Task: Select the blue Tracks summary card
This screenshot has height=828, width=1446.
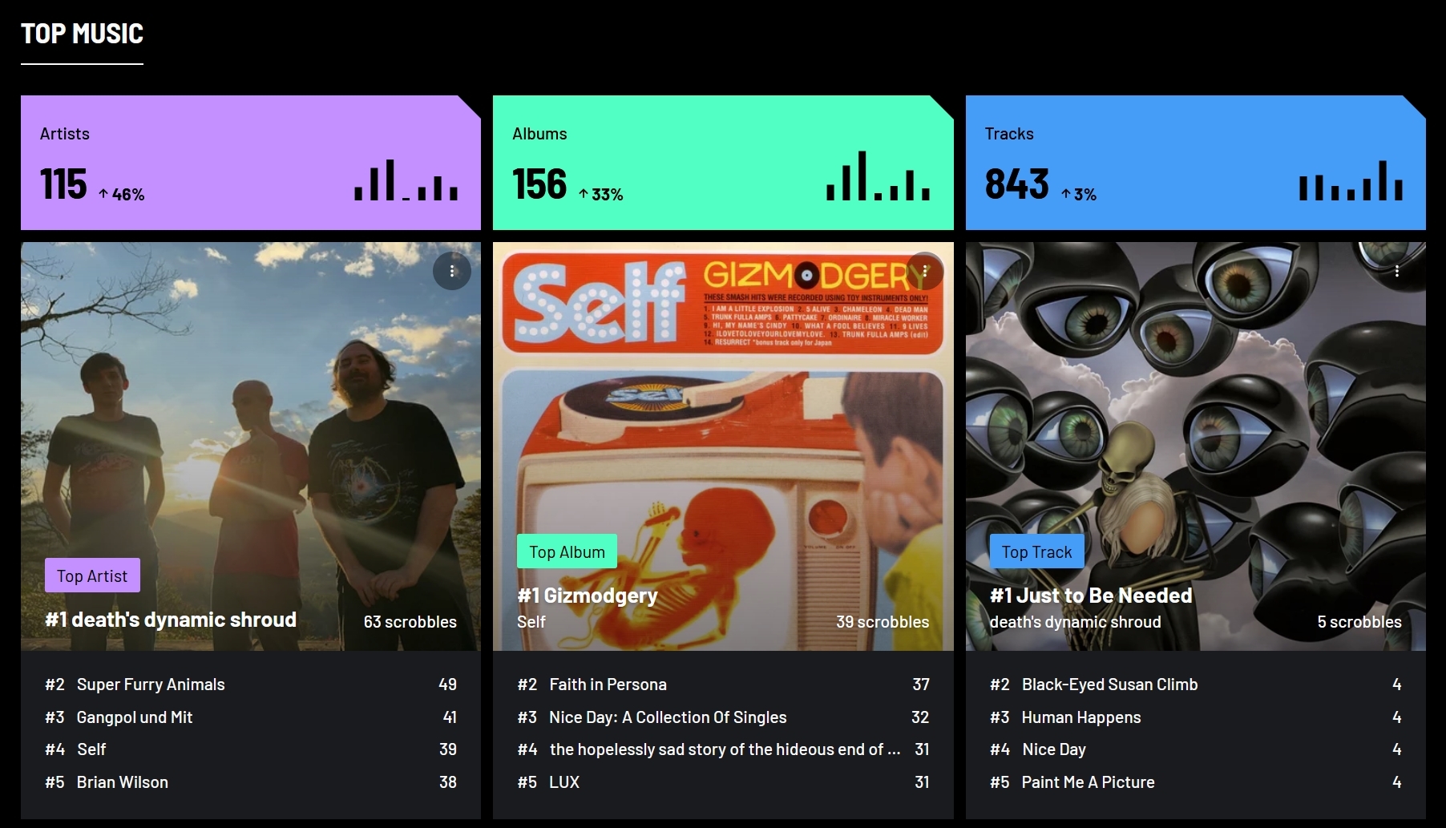Action: [1195, 163]
